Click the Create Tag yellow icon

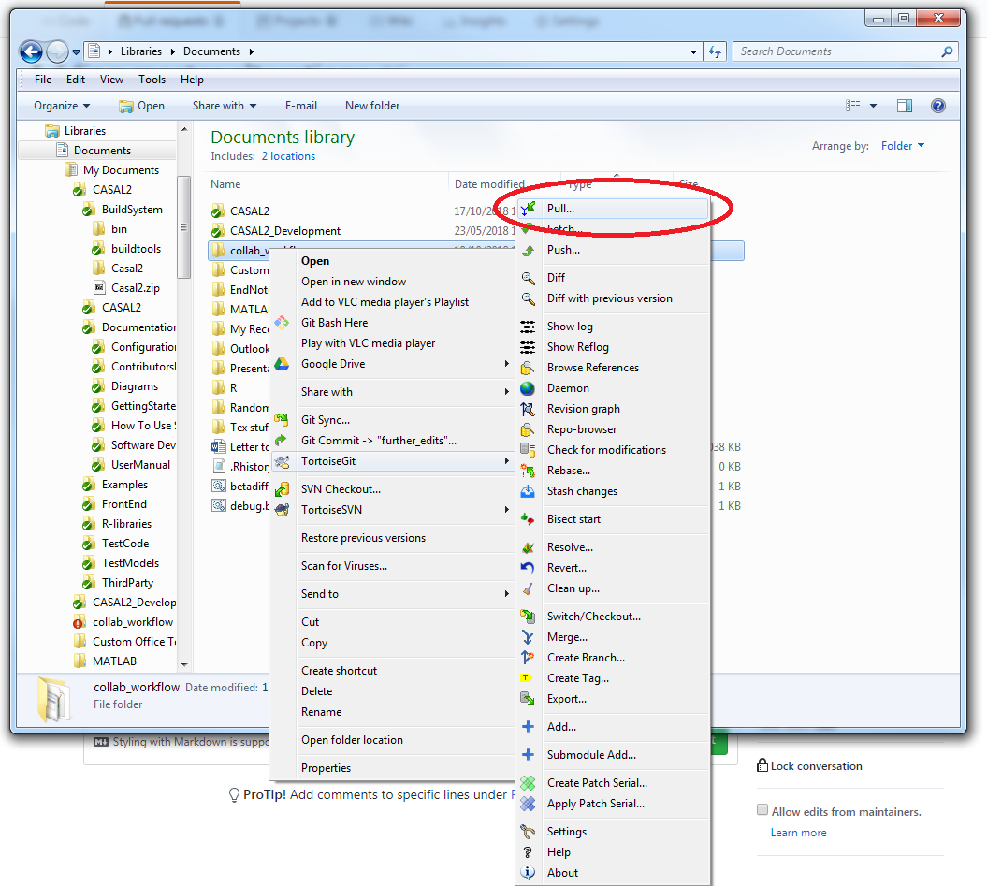point(527,678)
